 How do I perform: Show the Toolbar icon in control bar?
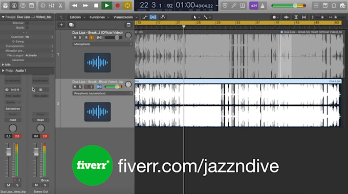tap(32, 6)
